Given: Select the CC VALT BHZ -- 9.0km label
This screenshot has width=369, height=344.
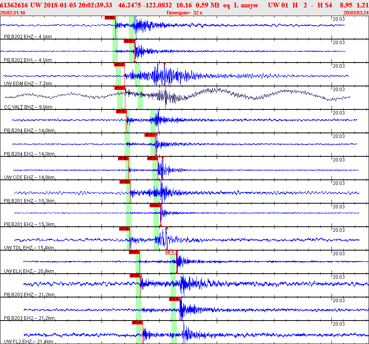Looking at the screenshot, I should coord(28,107).
